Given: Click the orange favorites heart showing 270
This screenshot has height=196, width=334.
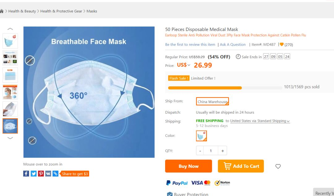Looking at the screenshot, I should pos(282,45).
